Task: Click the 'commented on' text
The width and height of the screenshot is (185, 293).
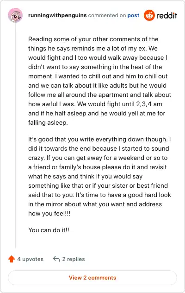Action: [107, 15]
